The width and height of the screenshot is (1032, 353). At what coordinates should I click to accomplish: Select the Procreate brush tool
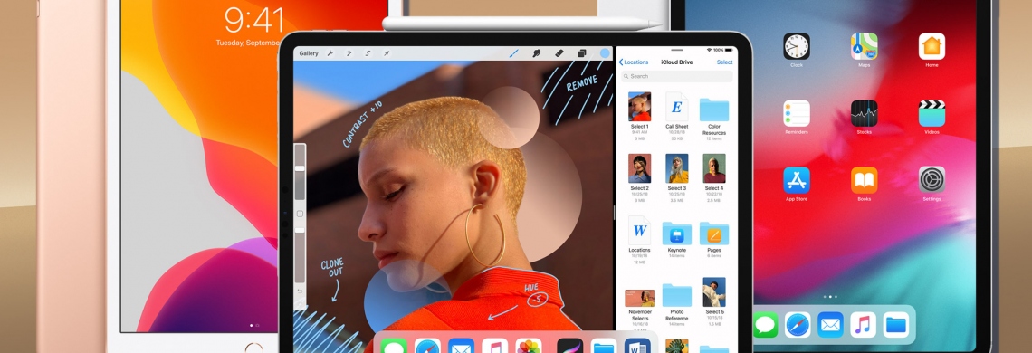point(514,53)
